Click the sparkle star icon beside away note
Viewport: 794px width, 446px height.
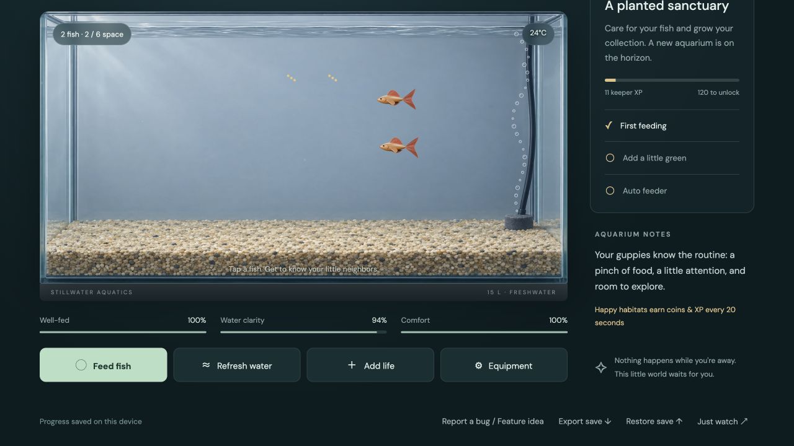pyautogui.click(x=601, y=367)
